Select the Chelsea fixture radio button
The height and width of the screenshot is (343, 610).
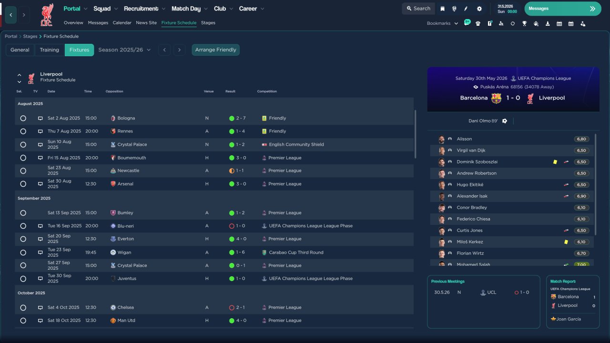23,308
